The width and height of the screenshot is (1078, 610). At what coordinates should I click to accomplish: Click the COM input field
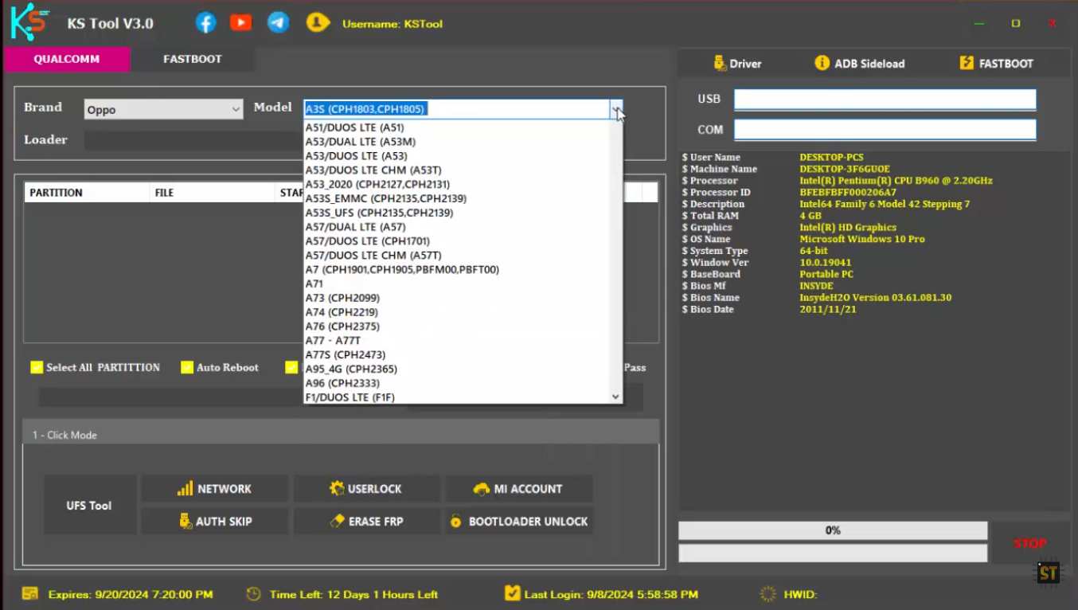[x=885, y=130]
